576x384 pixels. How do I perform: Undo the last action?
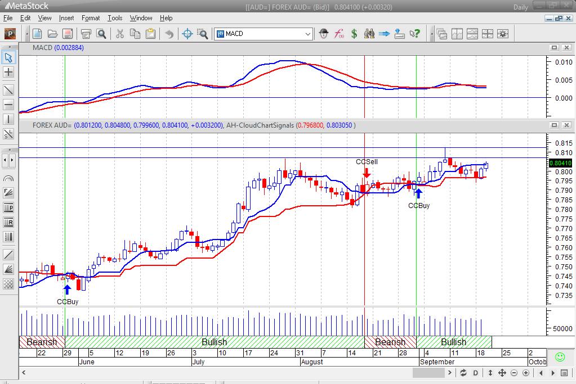tap(169, 34)
